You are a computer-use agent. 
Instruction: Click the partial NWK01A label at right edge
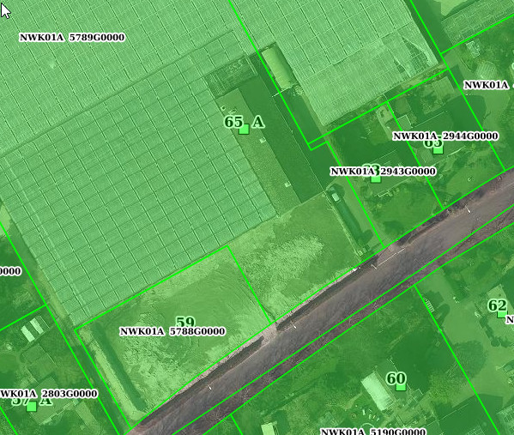(x=487, y=85)
